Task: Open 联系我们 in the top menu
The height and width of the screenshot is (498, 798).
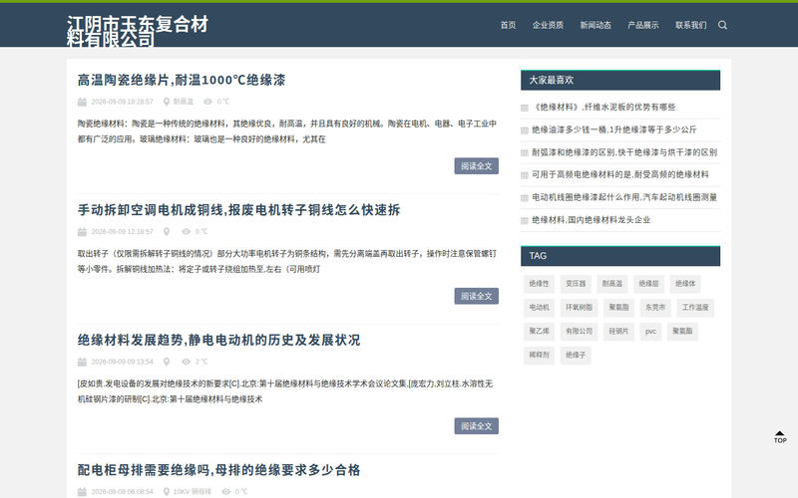Action: click(x=690, y=25)
